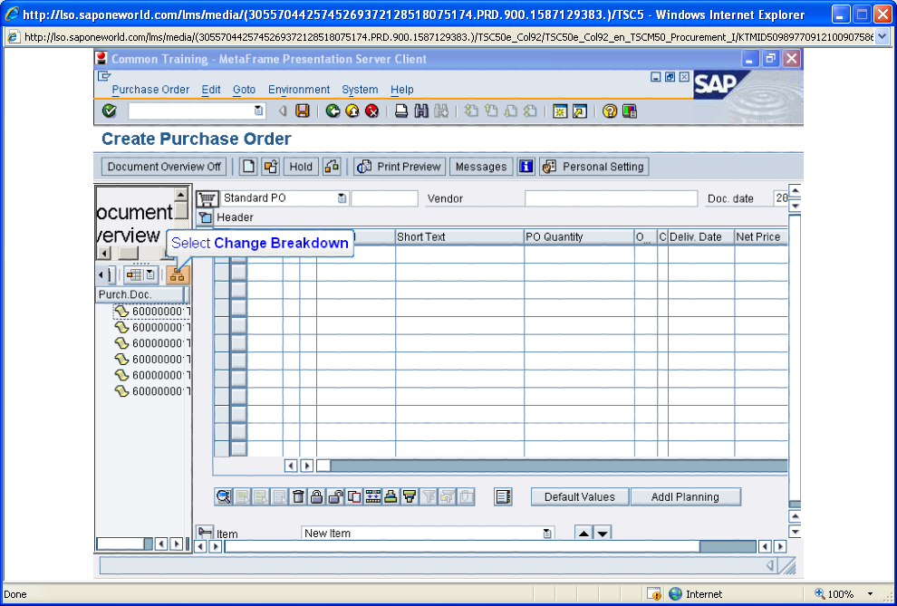Viewport: 897px width, 606px height.
Task: Open the 100% zoom level dropdown arrow
Action: pyautogui.click(x=870, y=594)
